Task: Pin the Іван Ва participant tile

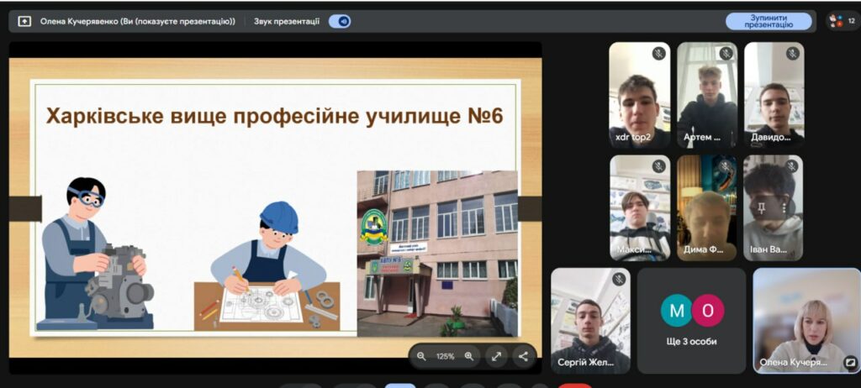Action: 762,207
